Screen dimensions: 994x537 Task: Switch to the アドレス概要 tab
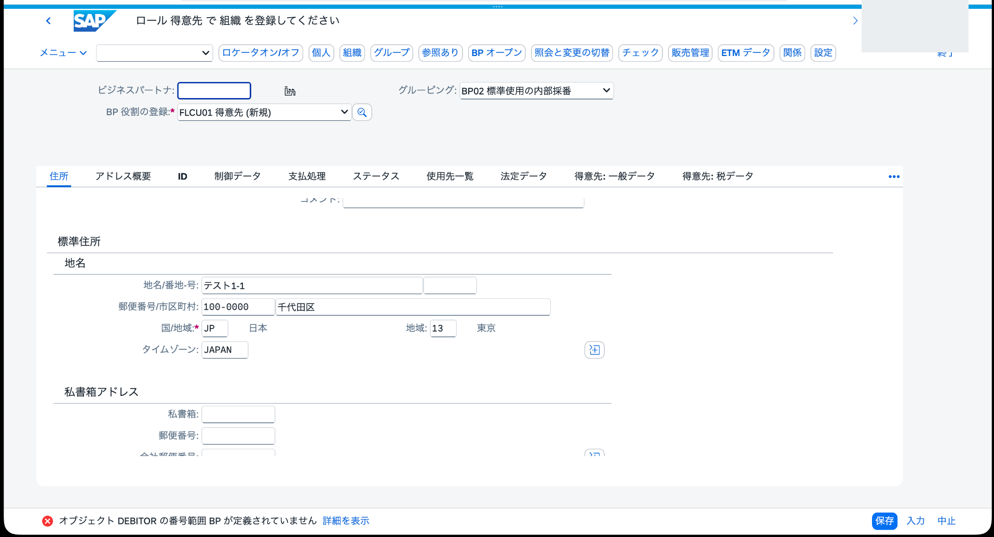click(x=123, y=176)
